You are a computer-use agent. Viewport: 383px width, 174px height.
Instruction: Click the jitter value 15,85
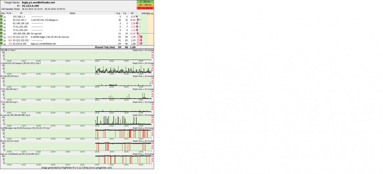pos(133,20)
